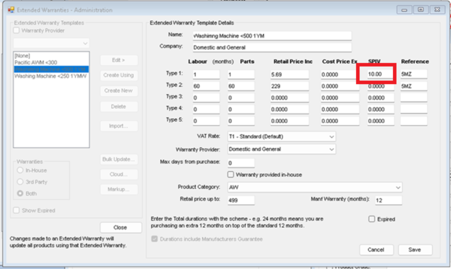Click the Max days from purchase field
451x269 pixels.
pyautogui.click(x=241, y=163)
